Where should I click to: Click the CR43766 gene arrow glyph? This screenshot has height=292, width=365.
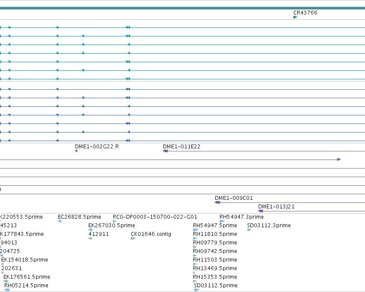[296, 17]
